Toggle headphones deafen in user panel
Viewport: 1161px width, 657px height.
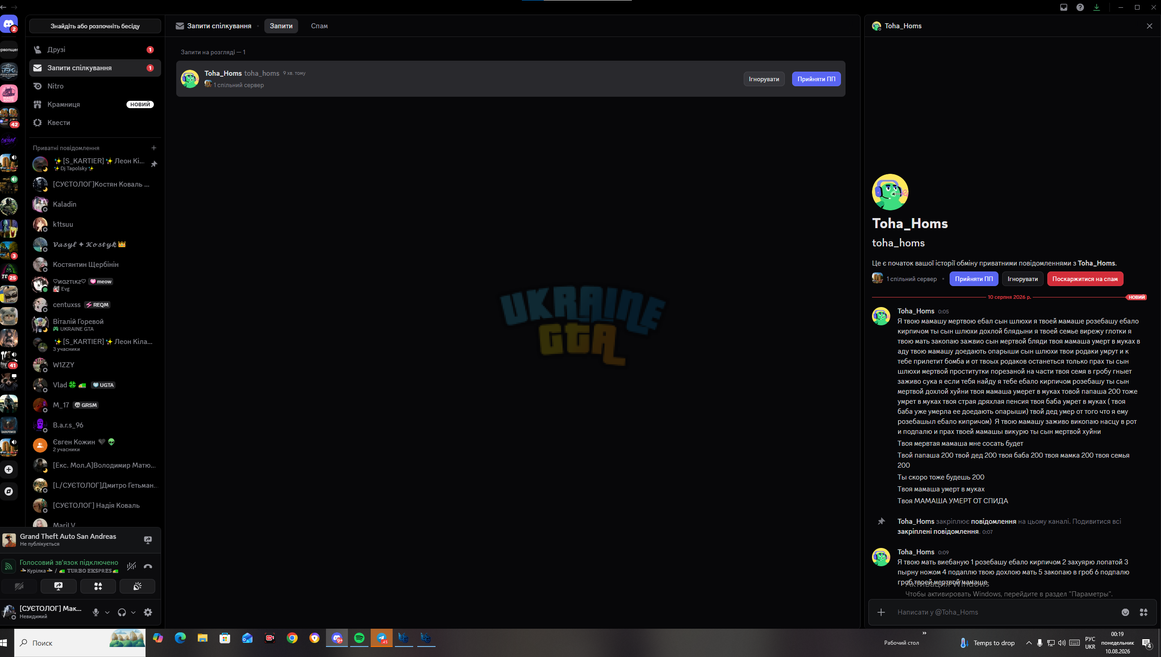tap(122, 612)
